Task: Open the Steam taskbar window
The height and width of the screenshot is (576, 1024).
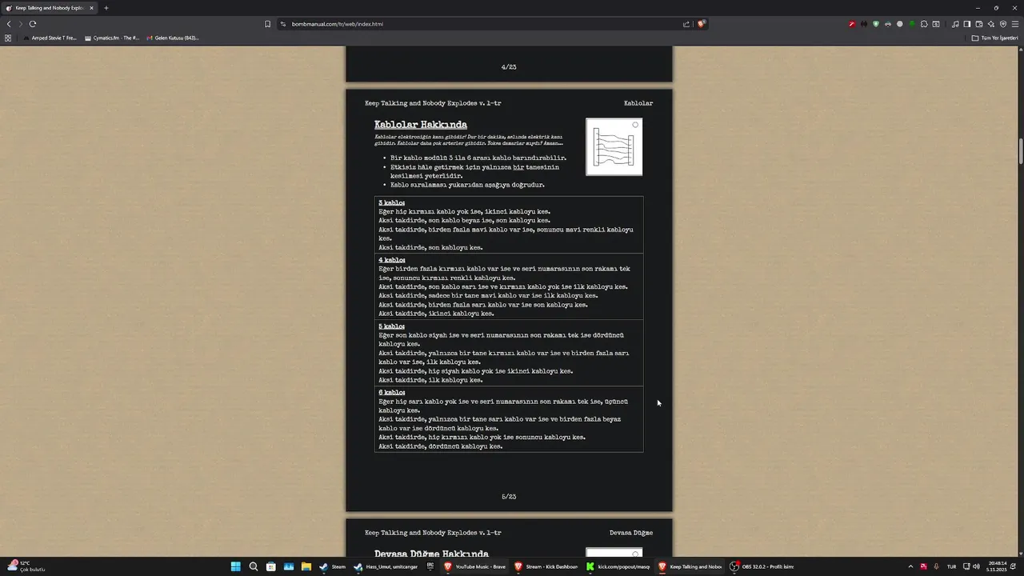Action: coord(333,566)
